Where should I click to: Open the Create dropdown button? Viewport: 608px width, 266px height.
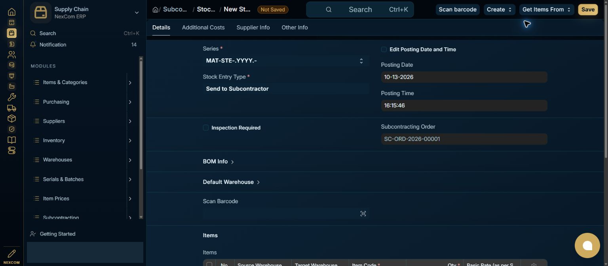click(499, 9)
